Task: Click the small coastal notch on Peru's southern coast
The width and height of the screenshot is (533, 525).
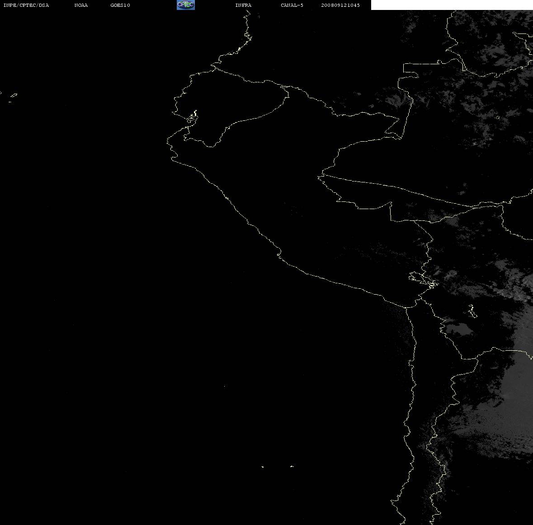Action: 279,254
